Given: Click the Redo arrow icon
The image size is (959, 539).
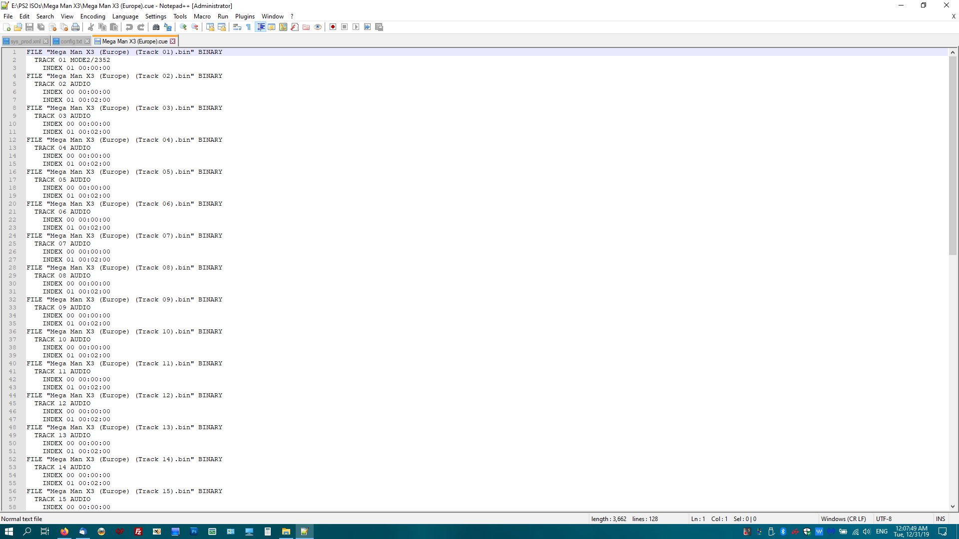Looking at the screenshot, I should pos(141,27).
